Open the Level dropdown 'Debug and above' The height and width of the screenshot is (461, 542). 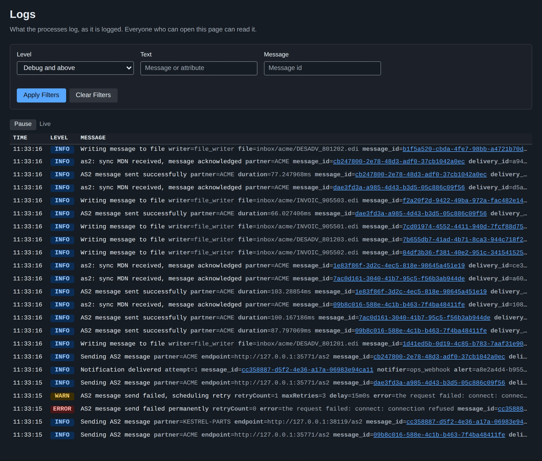pos(75,68)
